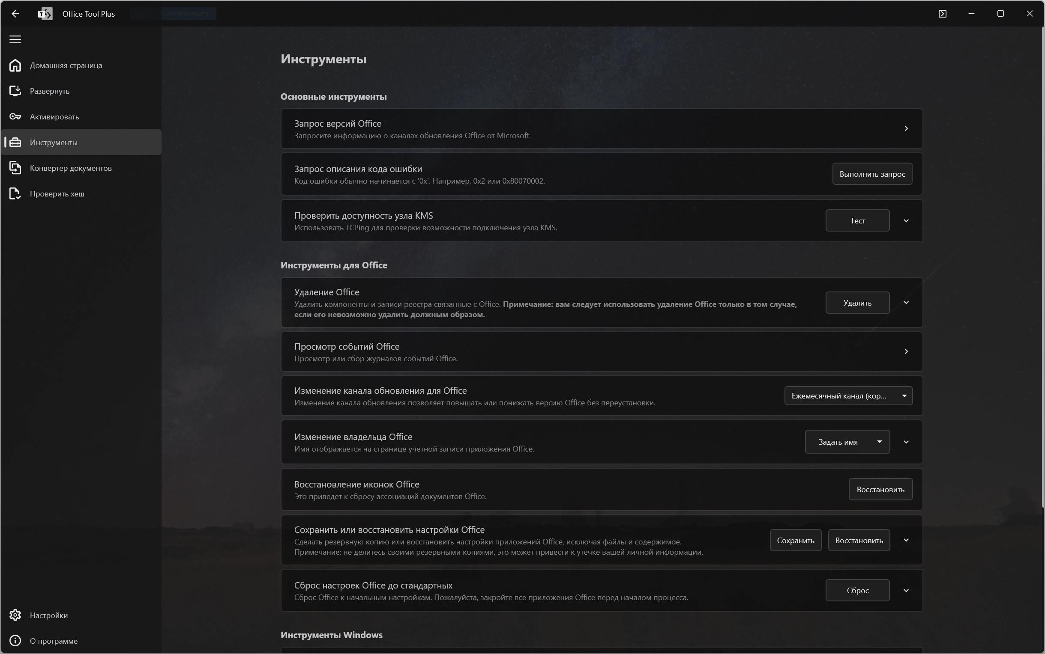Click the vertical scrollbar on the right
Image resolution: width=1045 pixels, height=654 pixels.
(1042, 267)
